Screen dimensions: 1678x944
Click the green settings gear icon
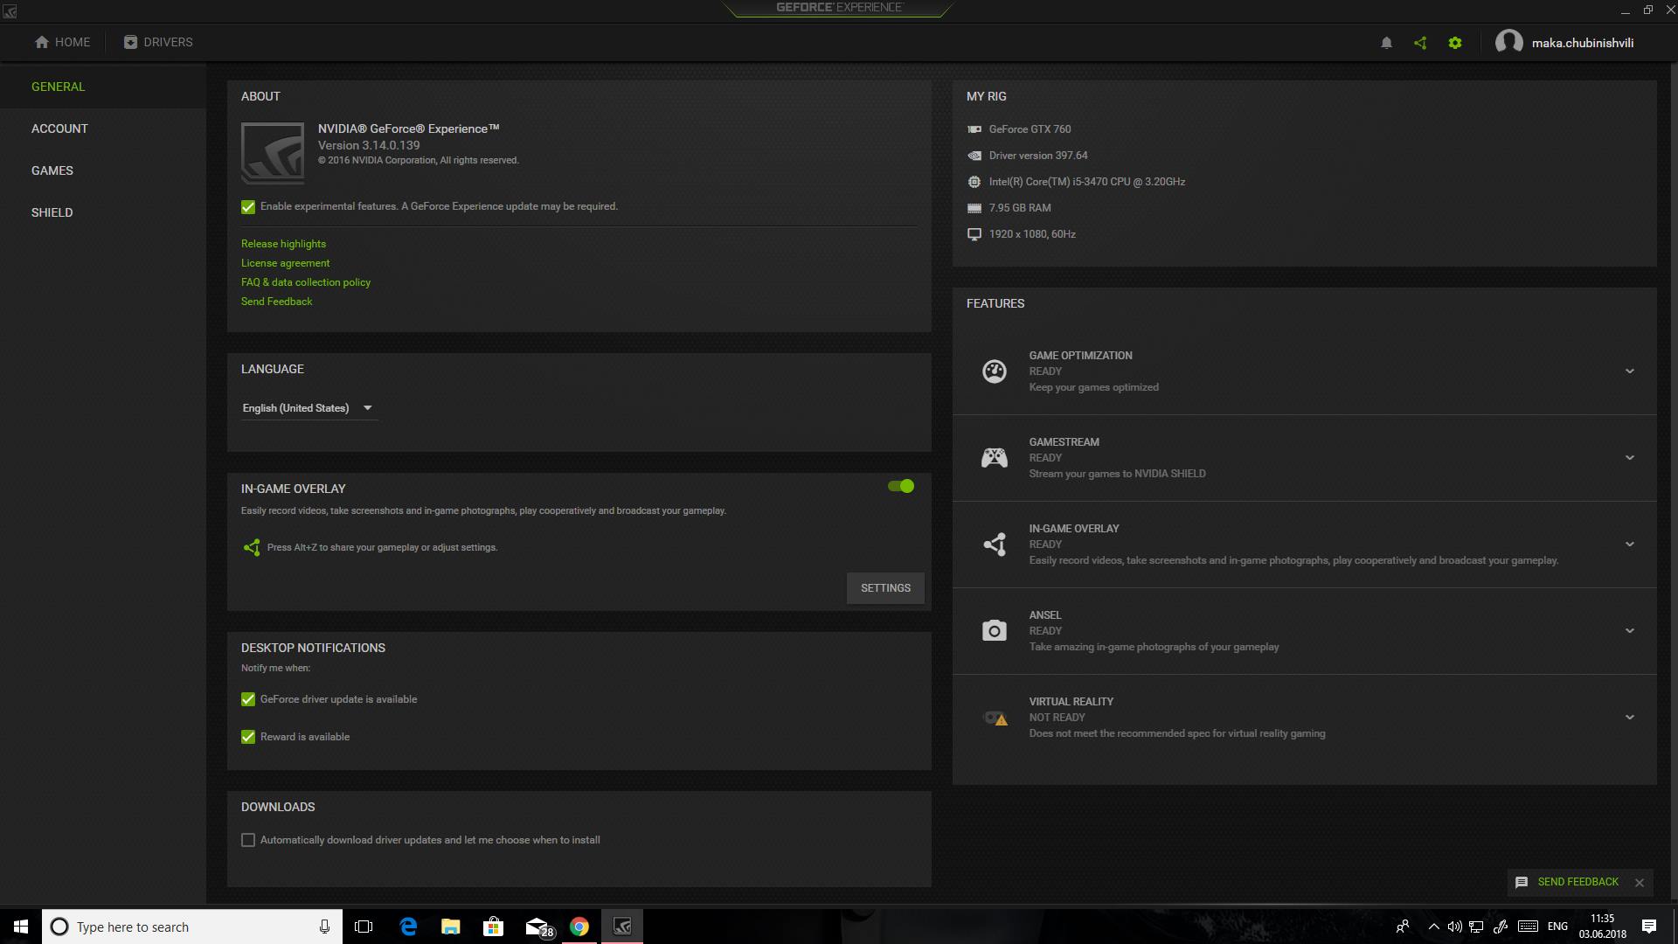point(1455,43)
